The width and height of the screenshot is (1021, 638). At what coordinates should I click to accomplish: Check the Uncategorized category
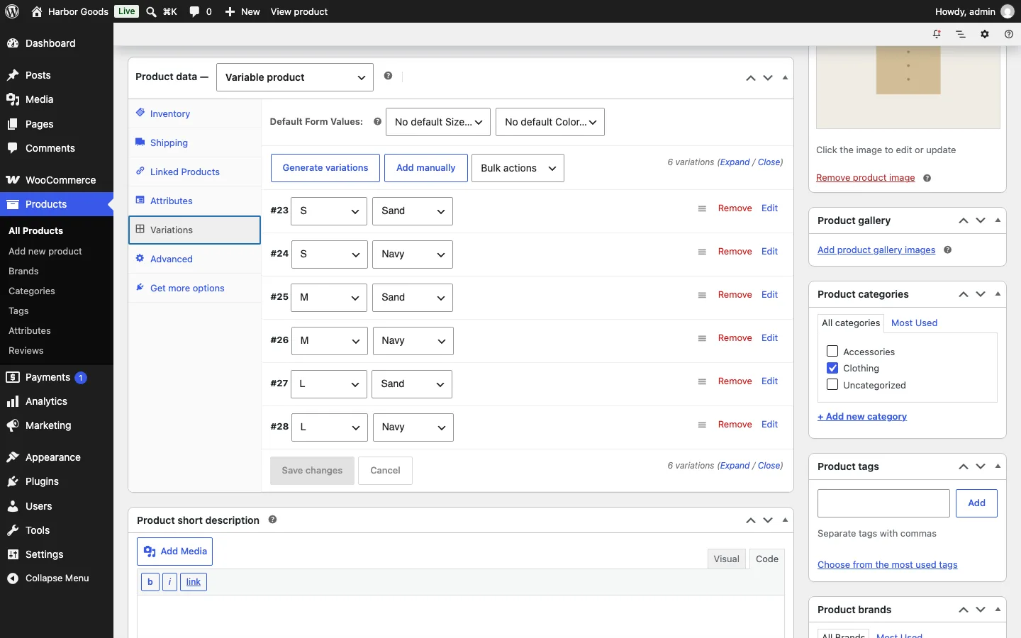832,385
